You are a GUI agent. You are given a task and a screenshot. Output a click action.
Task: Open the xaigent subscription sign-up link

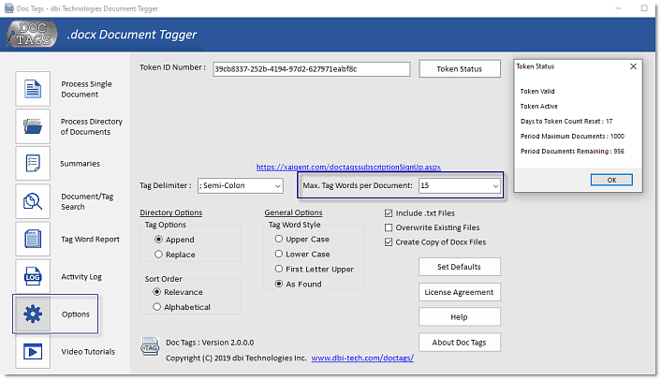click(348, 167)
